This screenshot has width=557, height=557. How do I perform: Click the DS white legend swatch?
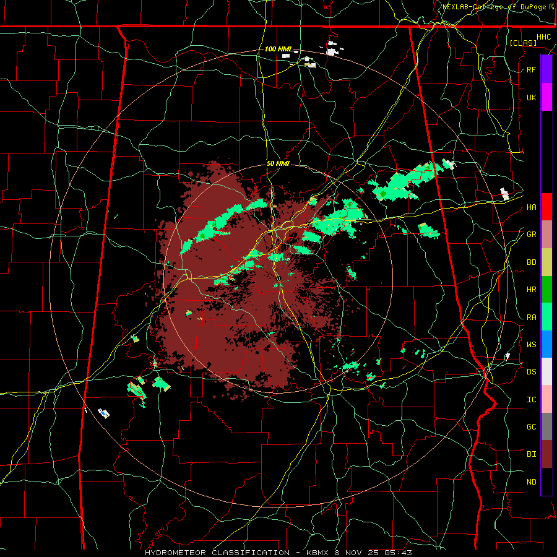click(x=546, y=371)
